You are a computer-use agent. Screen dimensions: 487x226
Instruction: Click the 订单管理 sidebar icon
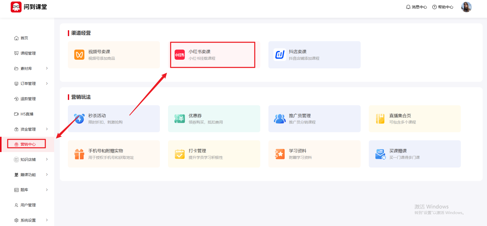click(x=16, y=84)
